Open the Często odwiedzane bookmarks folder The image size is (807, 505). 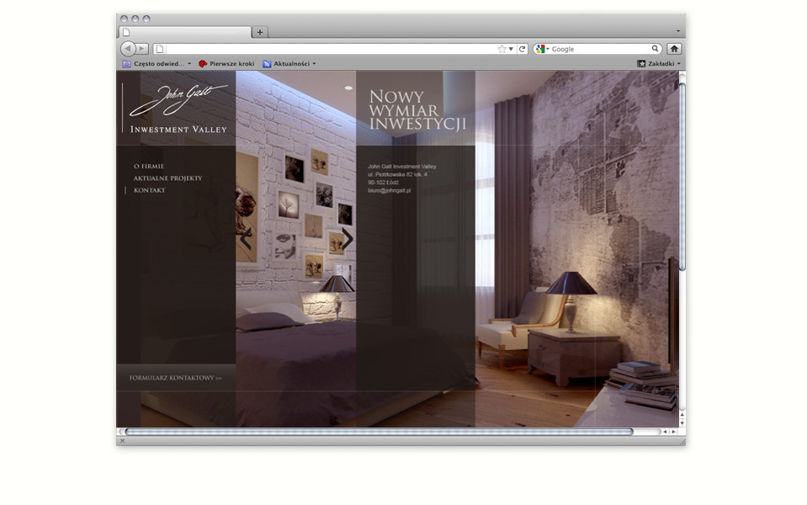click(157, 64)
